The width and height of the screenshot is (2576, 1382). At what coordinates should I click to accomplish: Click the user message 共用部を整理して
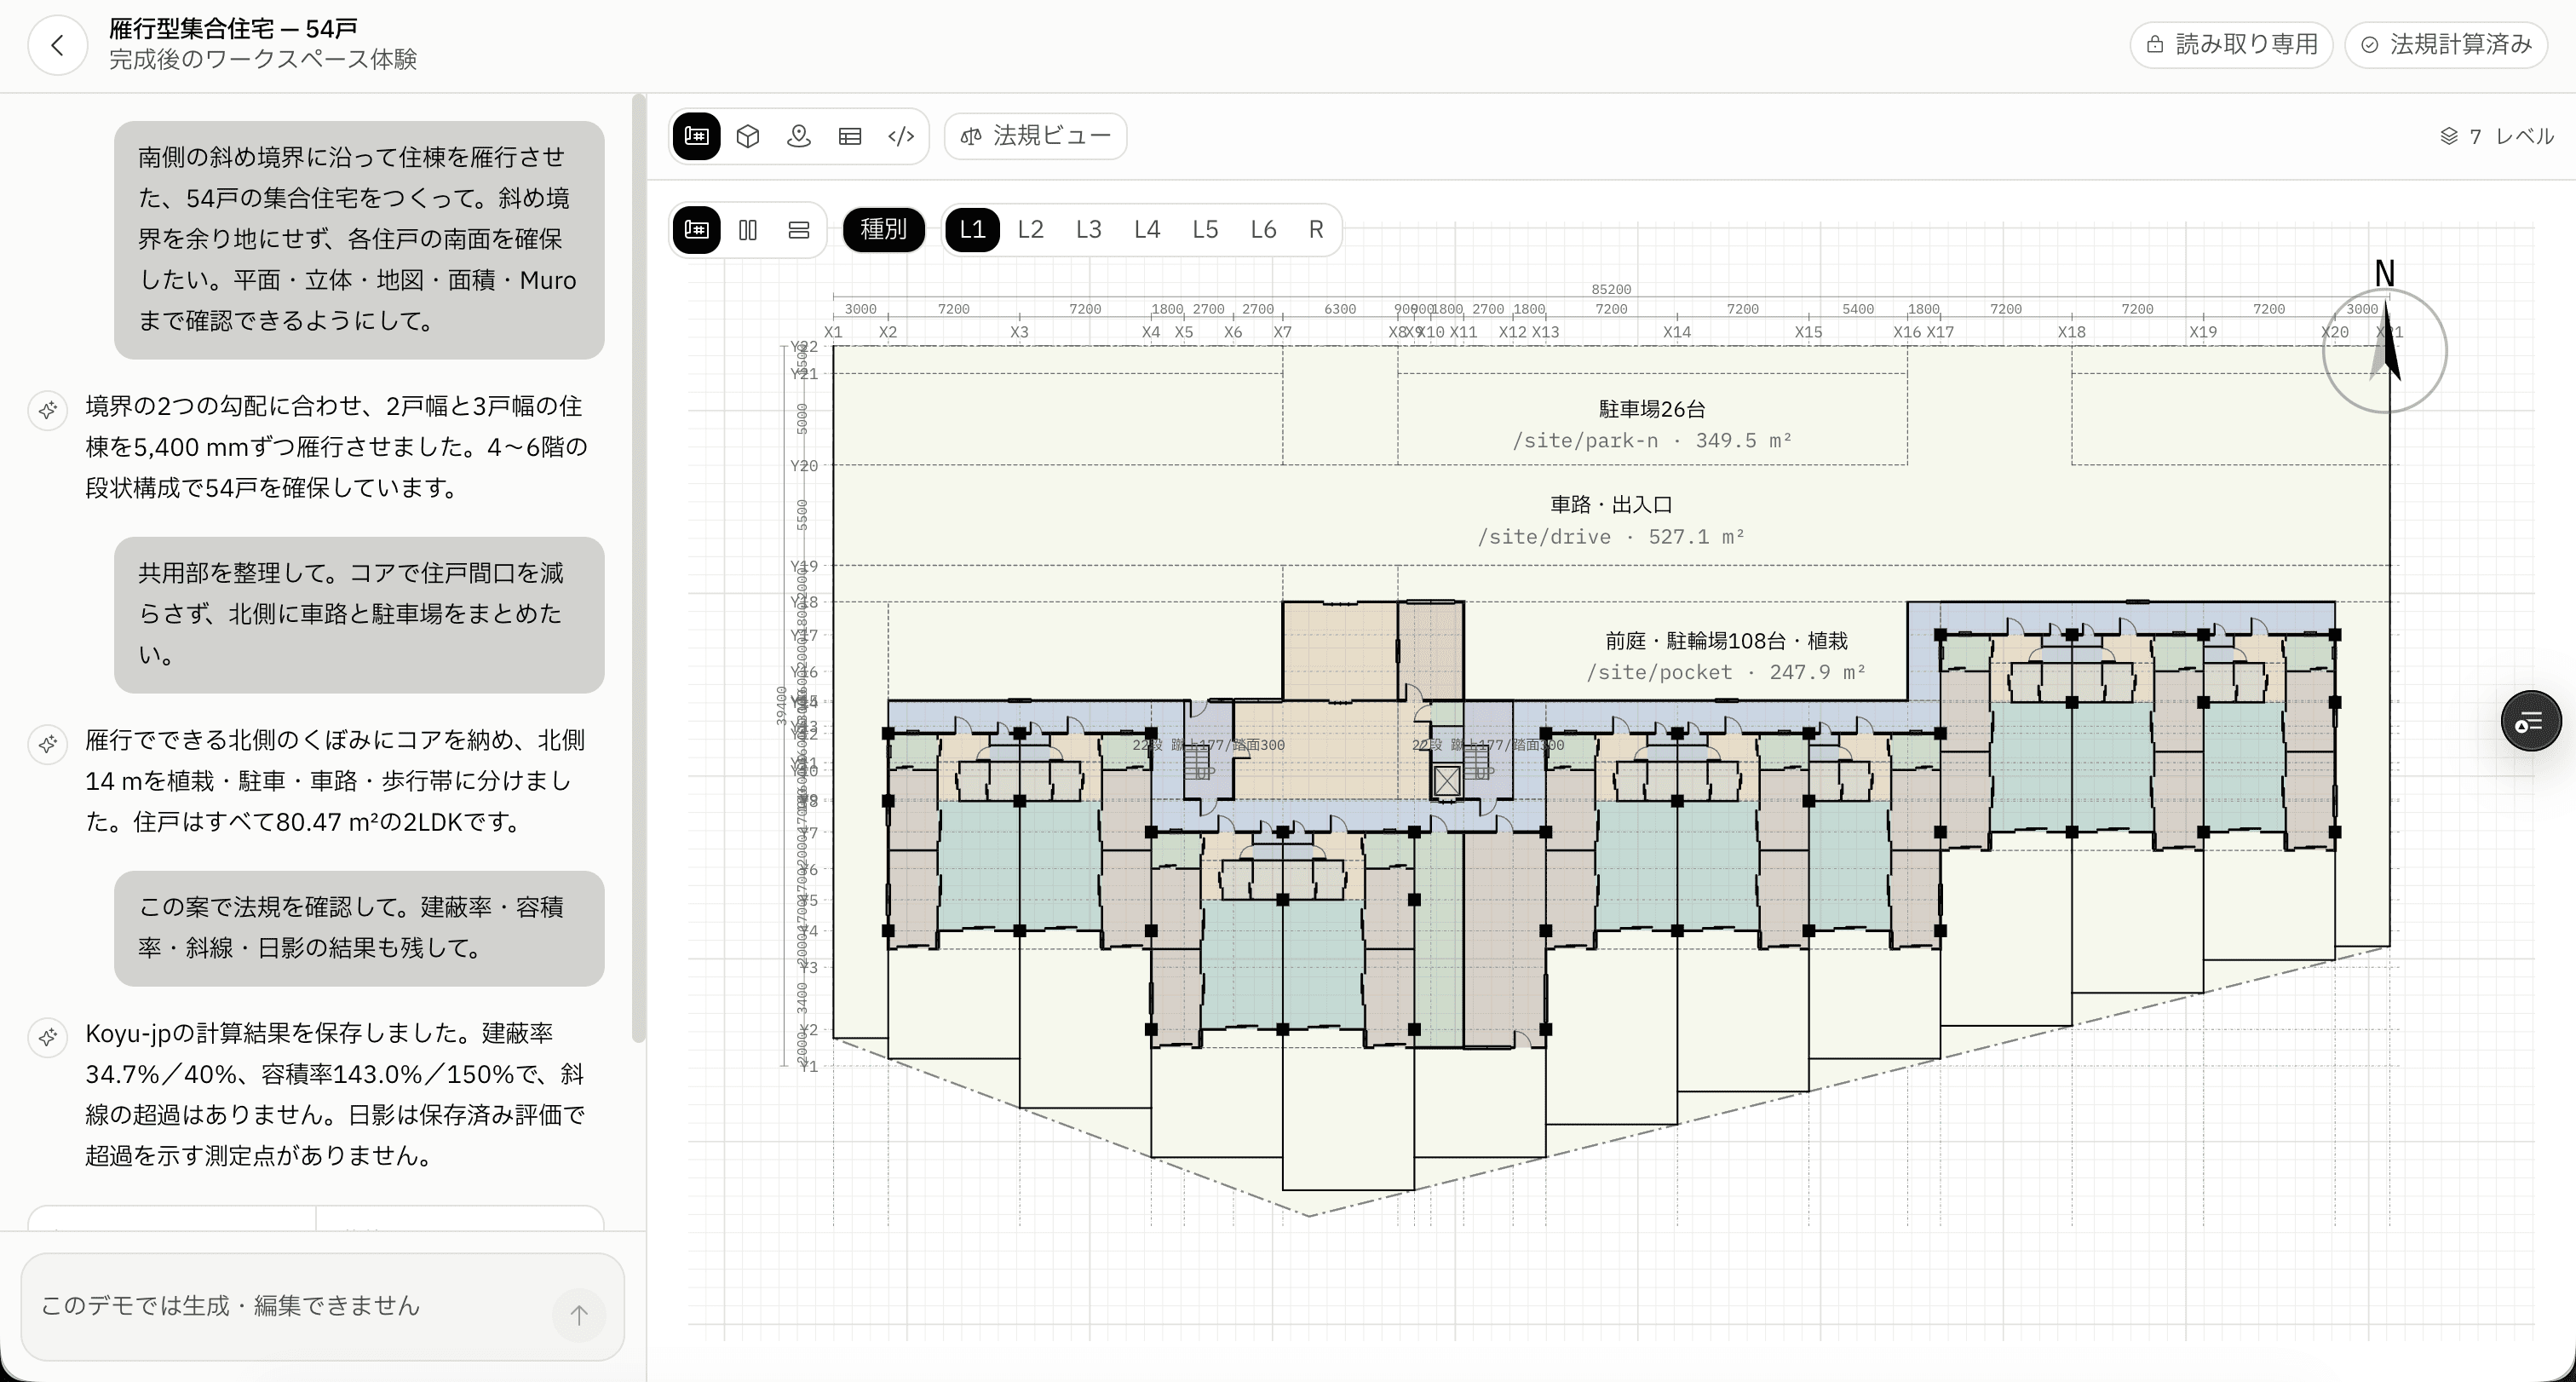pyautogui.click(x=359, y=614)
